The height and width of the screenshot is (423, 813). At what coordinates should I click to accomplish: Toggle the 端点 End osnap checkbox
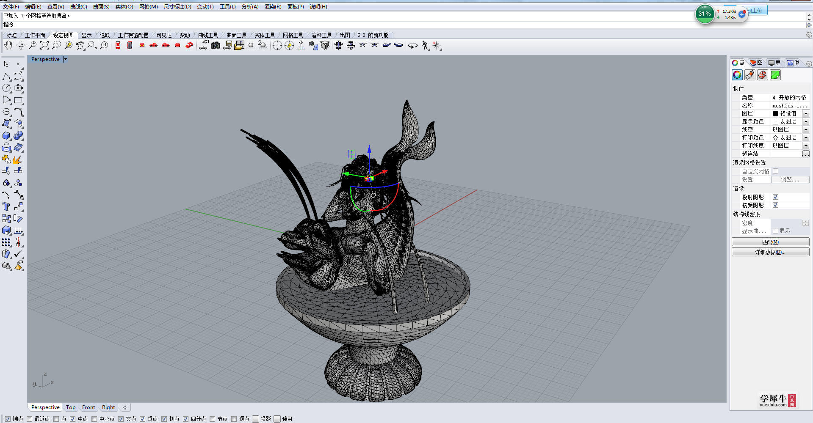click(x=8, y=419)
